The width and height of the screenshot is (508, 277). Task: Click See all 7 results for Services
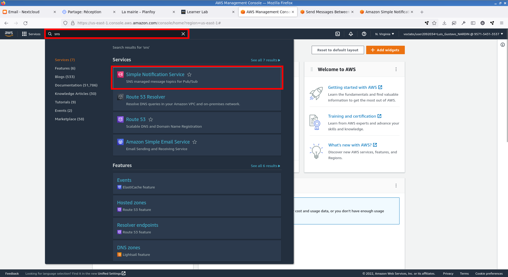coord(265,60)
